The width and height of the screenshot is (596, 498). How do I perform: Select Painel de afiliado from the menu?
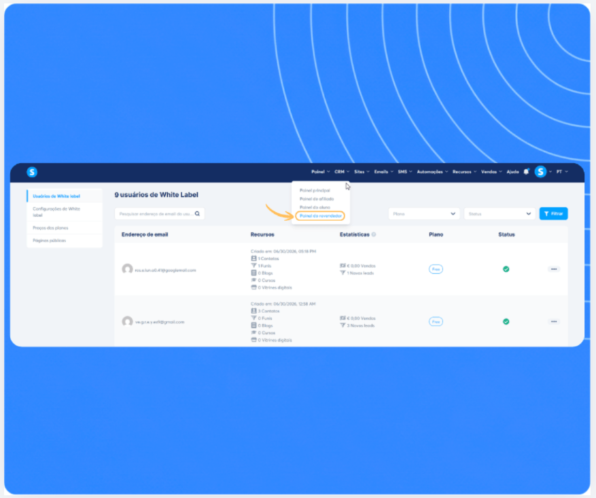[317, 198]
